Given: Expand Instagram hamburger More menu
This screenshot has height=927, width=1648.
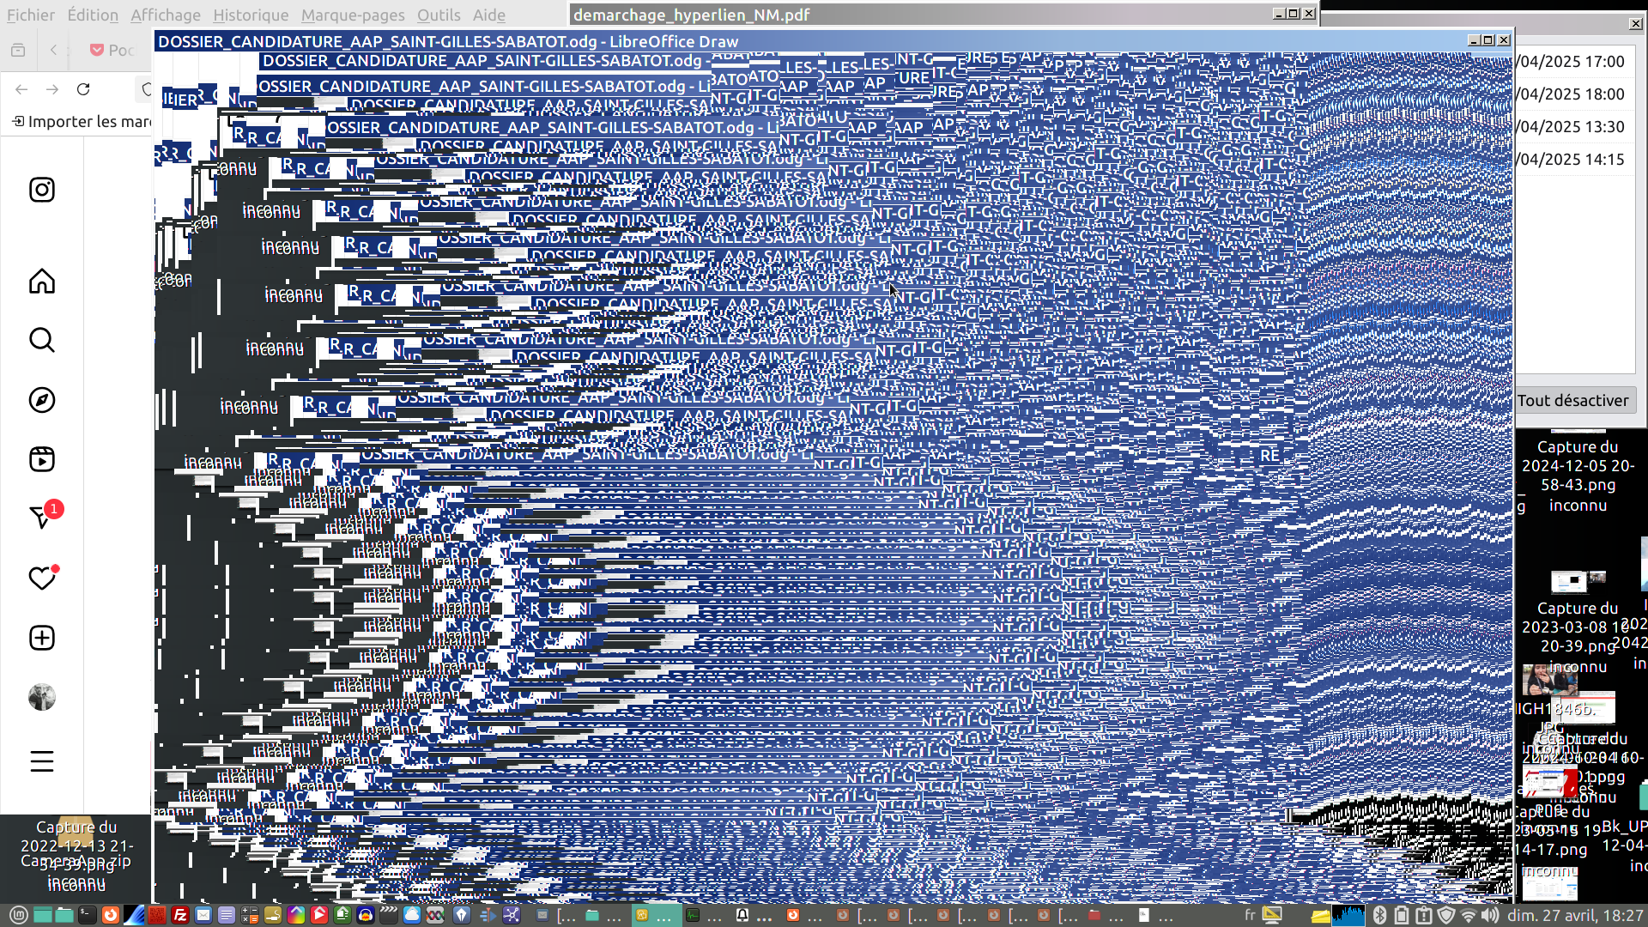Looking at the screenshot, I should [41, 761].
